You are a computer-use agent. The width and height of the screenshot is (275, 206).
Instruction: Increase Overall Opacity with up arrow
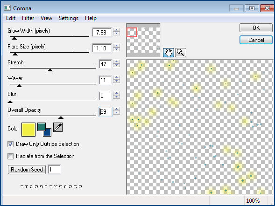tap(116, 109)
